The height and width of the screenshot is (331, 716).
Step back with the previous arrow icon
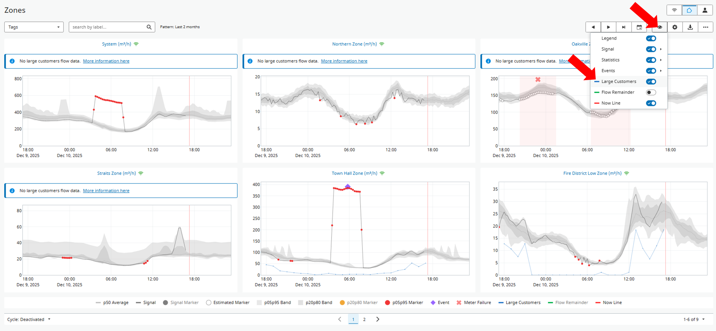tap(593, 27)
